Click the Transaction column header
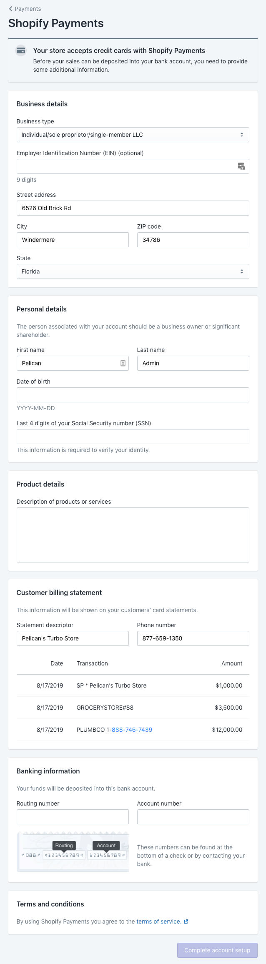 pos(92,663)
